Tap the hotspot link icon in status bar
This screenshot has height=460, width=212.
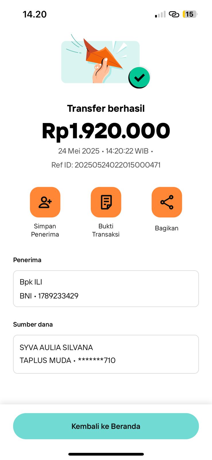pyautogui.click(x=174, y=14)
